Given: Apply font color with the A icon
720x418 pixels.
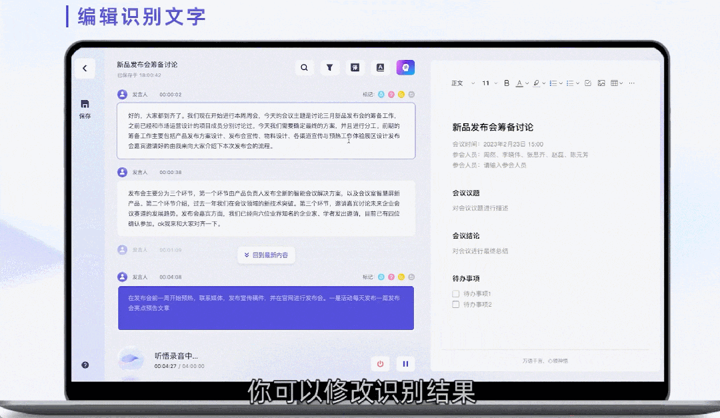Looking at the screenshot, I should pyautogui.click(x=519, y=83).
